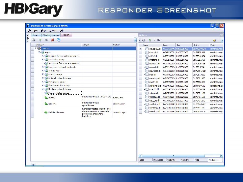
Task: Click the file icon next to ws2_32.dll
Action: pyautogui.click(x=147, y=100)
